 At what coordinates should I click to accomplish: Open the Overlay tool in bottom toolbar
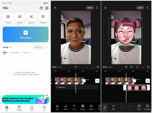83,107
